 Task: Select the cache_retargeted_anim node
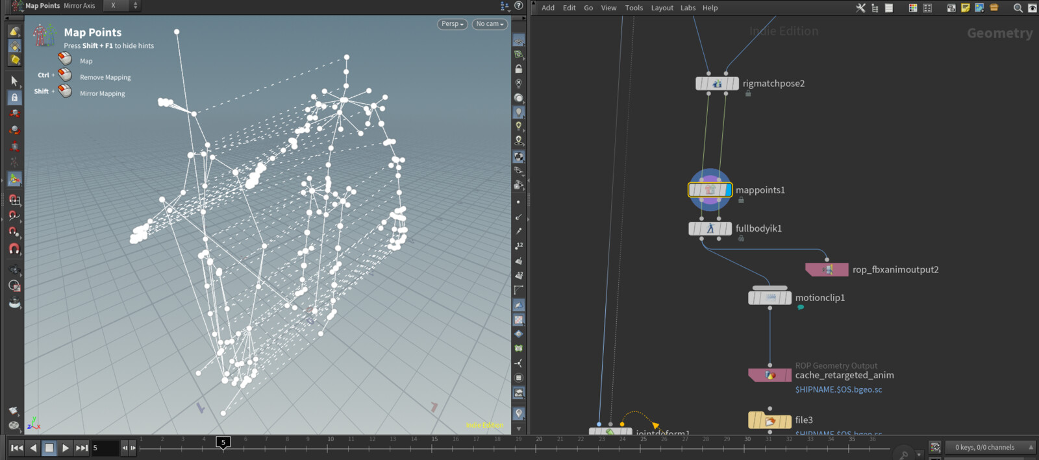(770, 375)
